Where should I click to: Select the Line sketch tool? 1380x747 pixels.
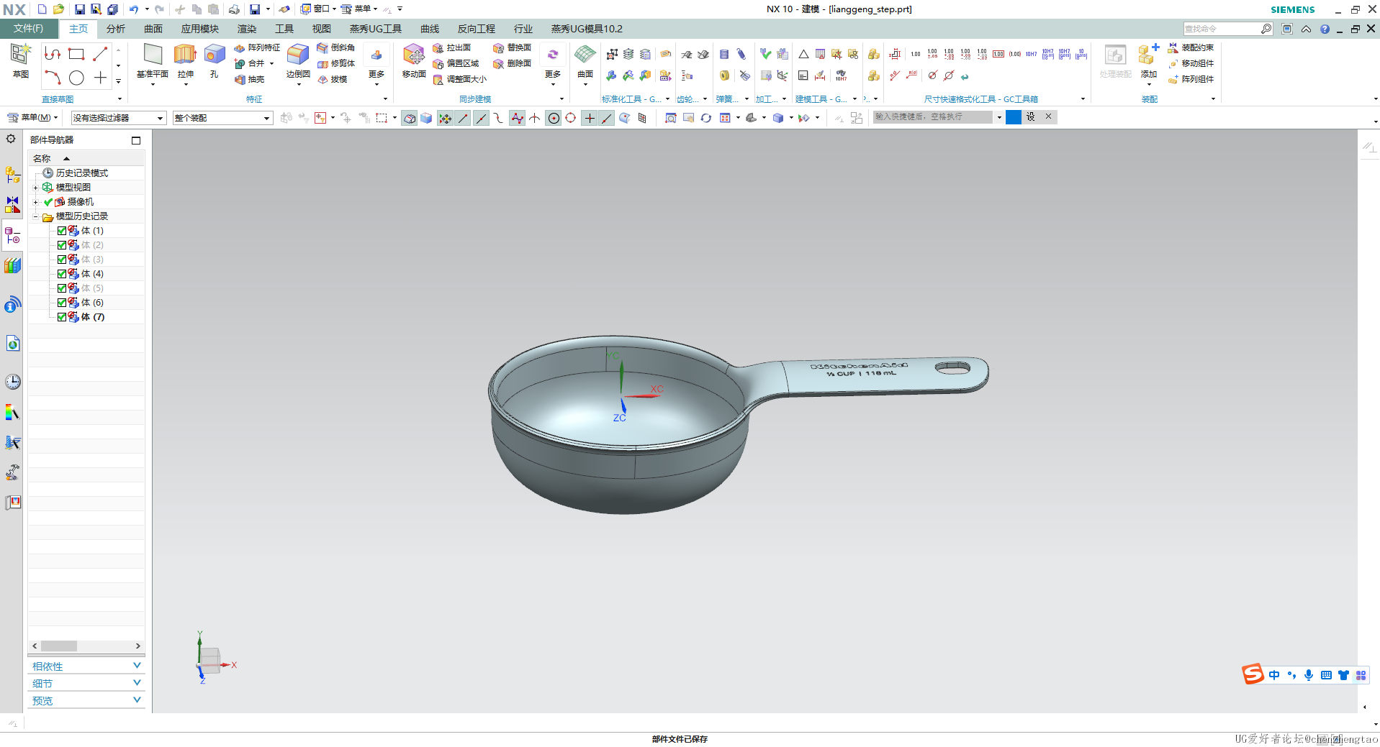click(100, 54)
